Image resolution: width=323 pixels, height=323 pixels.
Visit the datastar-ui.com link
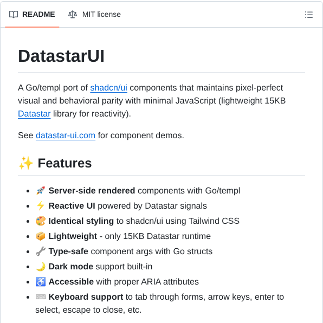[66, 135]
